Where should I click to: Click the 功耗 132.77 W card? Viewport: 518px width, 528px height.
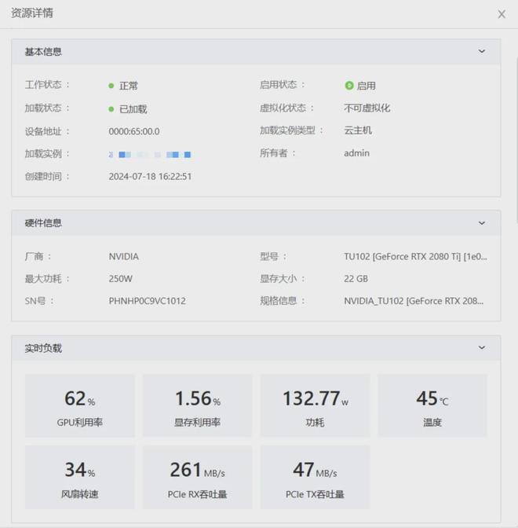316,405
